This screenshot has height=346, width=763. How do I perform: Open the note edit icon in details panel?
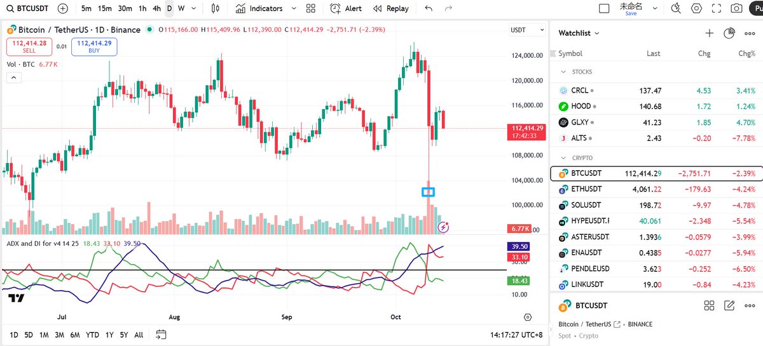(729, 306)
